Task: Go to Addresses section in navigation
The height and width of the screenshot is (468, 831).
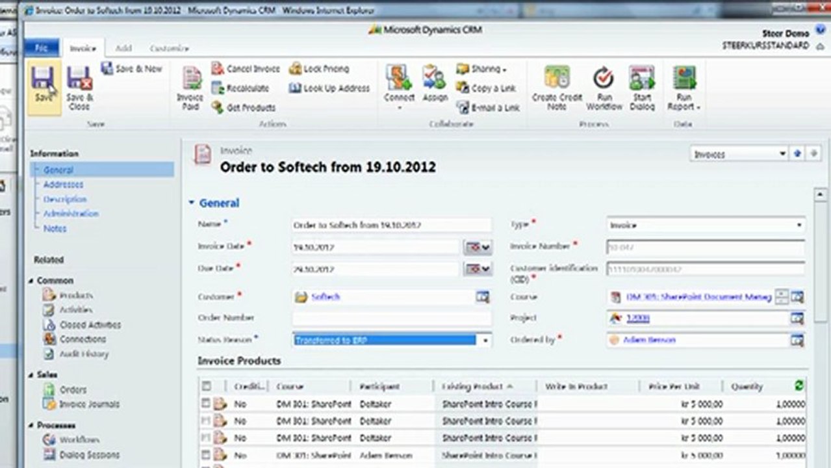Action: (63, 185)
